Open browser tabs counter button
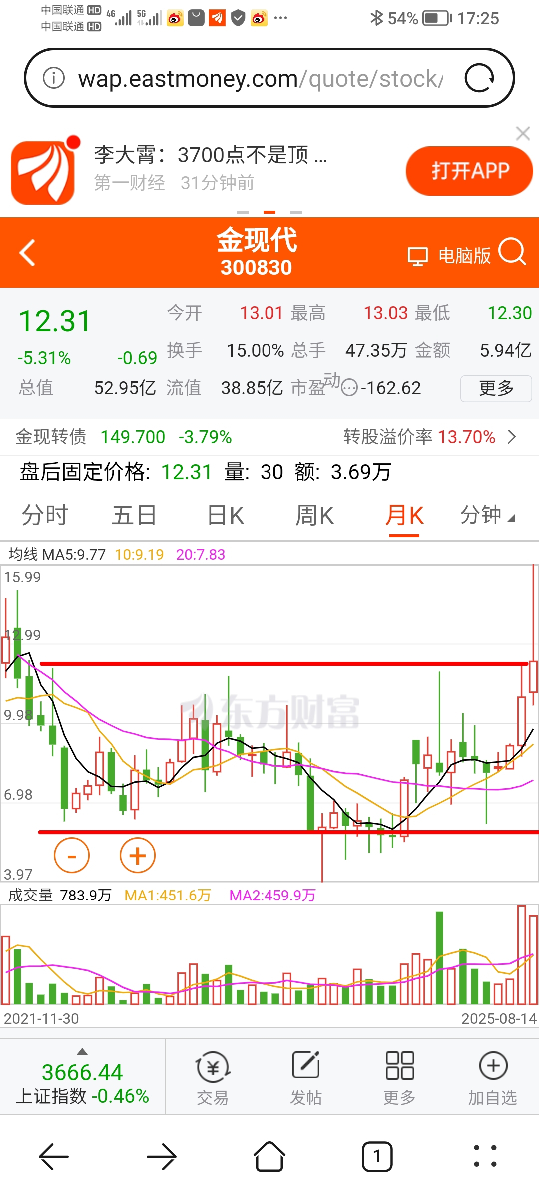The height and width of the screenshot is (1198, 539). pos(377,1156)
